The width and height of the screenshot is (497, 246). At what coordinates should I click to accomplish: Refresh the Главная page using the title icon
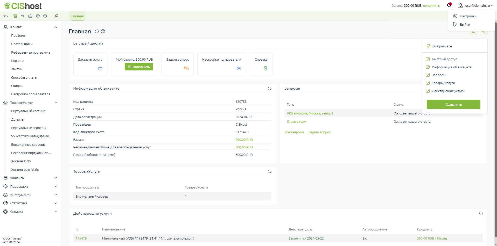tap(97, 32)
